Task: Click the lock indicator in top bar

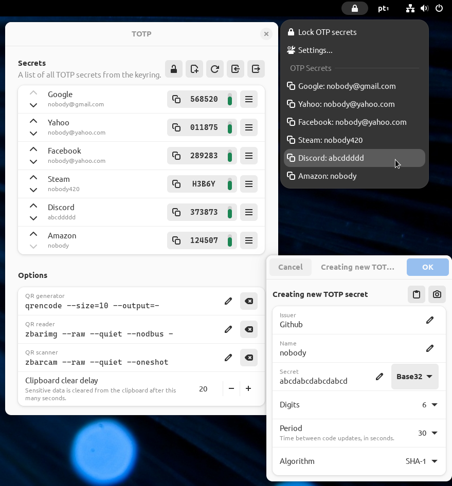Action: (x=355, y=8)
